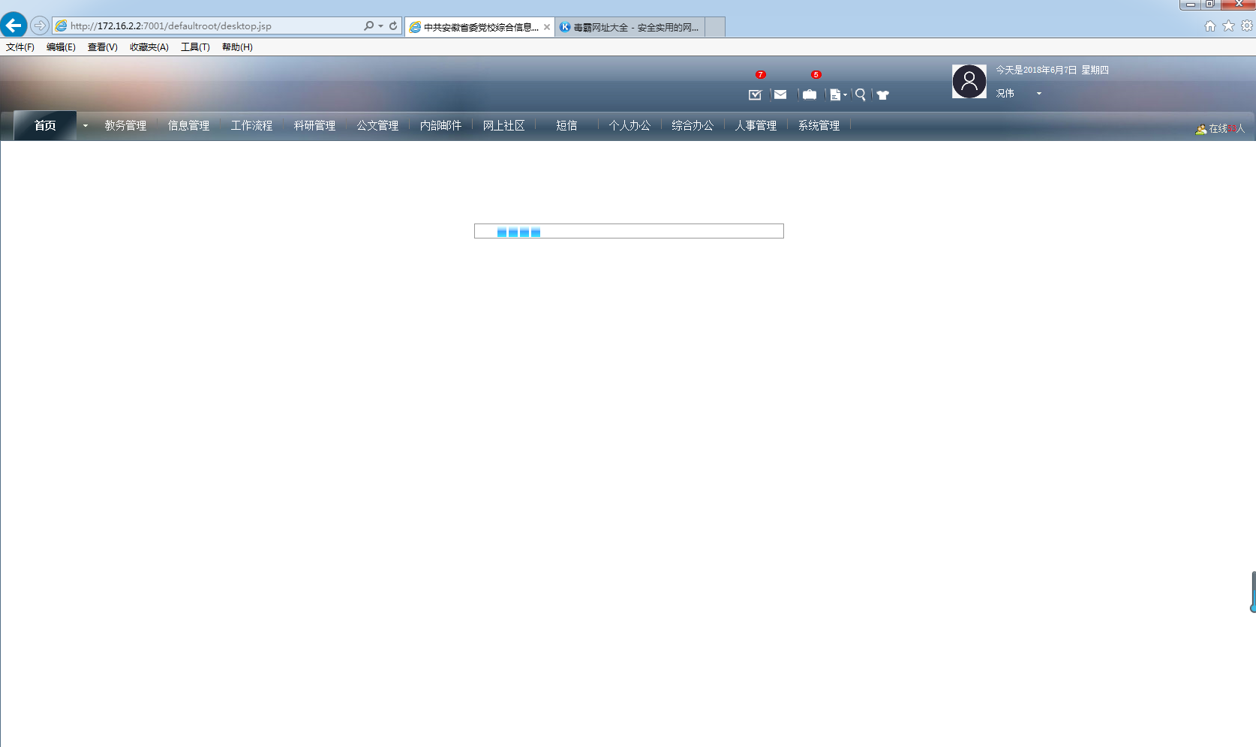Open the briefcase icon with badge 5
Viewport: 1256px width, 747px height.
(x=810, y=94)
